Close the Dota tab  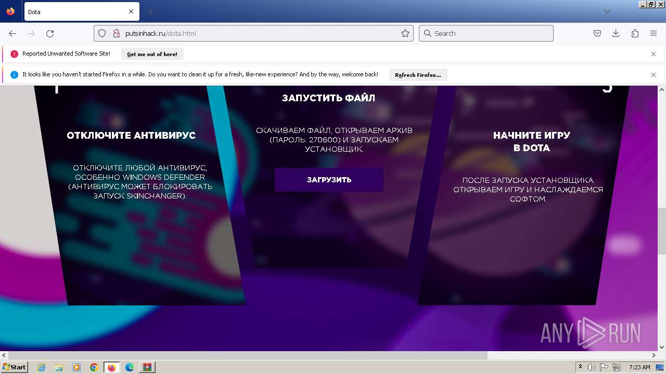131,11
